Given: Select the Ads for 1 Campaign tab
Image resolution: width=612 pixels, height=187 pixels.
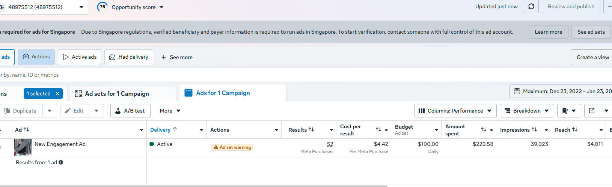Looking at the screenshot, I should point(223,93).
